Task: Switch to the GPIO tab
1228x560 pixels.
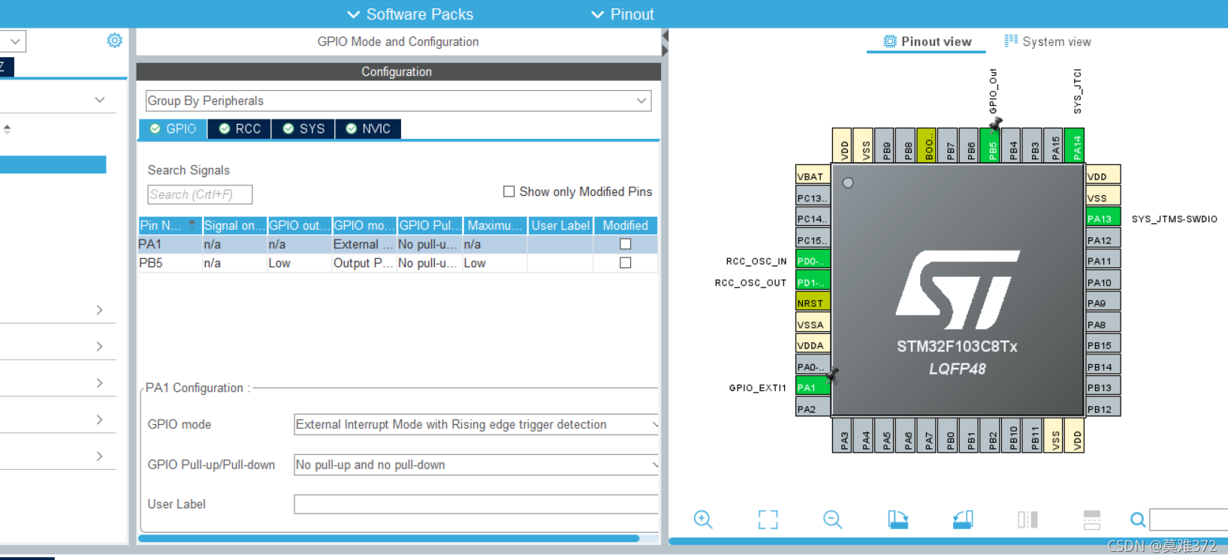Action: pyautogui.click(x=173, y=128)
